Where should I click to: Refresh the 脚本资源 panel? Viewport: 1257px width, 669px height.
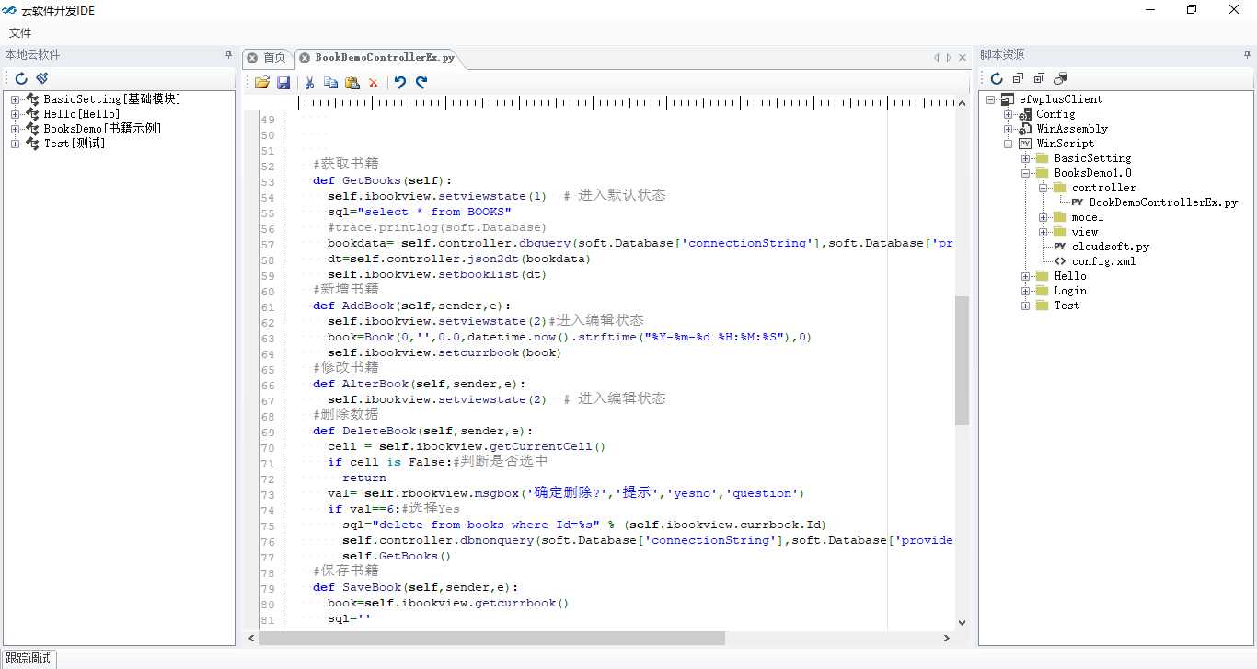(996, 79)
